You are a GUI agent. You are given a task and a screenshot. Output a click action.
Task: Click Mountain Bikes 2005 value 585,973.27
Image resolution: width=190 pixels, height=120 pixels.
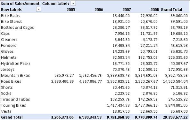click(64, 75)
